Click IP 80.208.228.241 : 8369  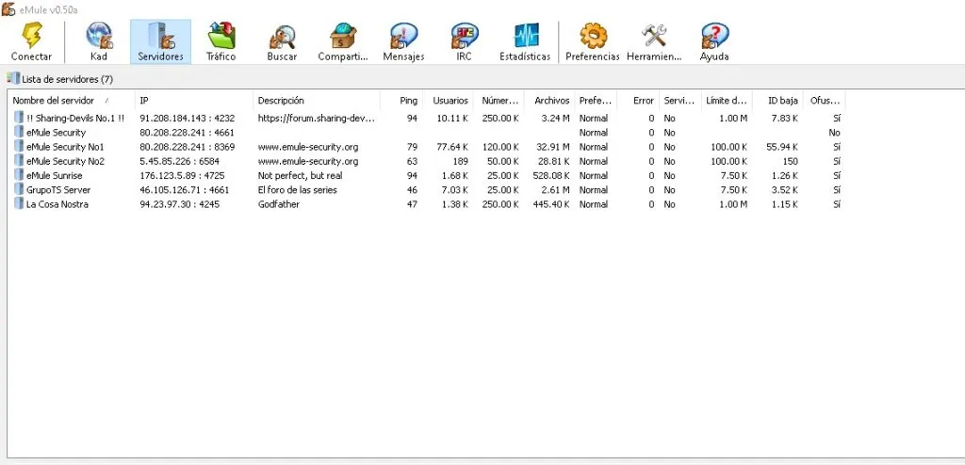tap(188, 147)
